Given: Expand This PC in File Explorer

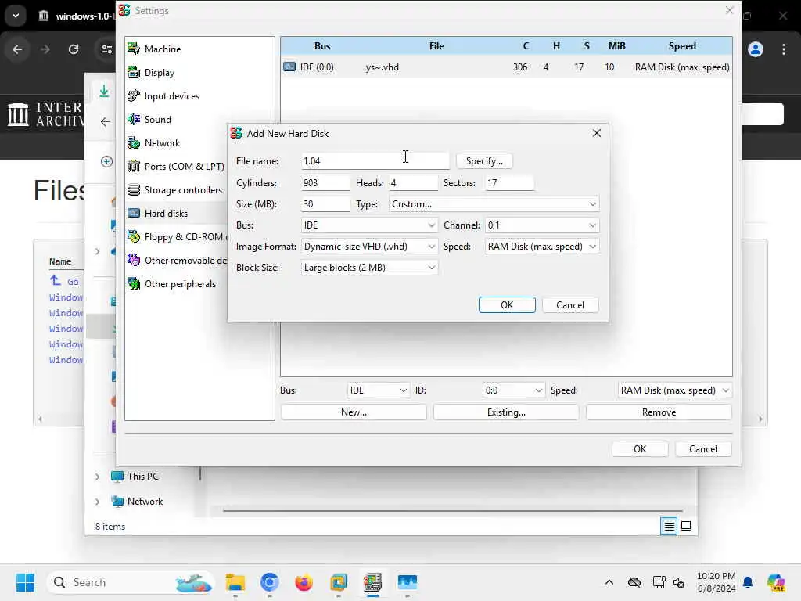Looking at the screenshot, I should (x=98, y=477).
